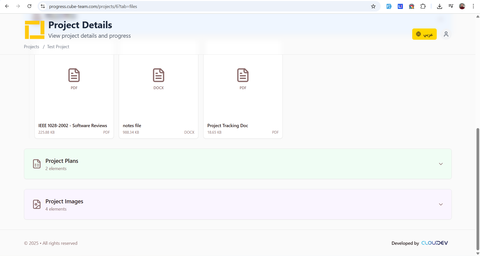Reload the page with the refresh button
The height and width of the screenshot is (256, 480).
pyautogui.click(x=29, y=6)
